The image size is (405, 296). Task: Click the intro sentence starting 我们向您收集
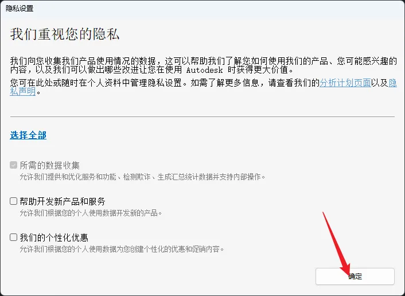pyautogui.click(x=203, y=65)
